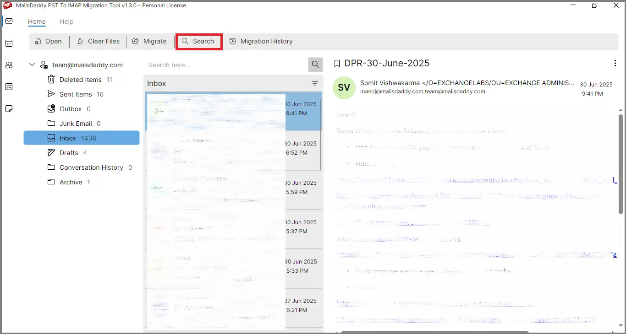Click the magnifier button beside search box
The image size is (626, 334).
point(315,65)
